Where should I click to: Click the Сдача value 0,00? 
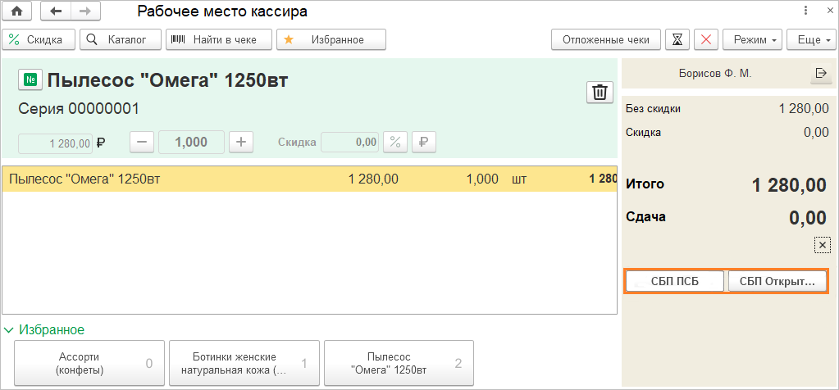click(808, 218)
